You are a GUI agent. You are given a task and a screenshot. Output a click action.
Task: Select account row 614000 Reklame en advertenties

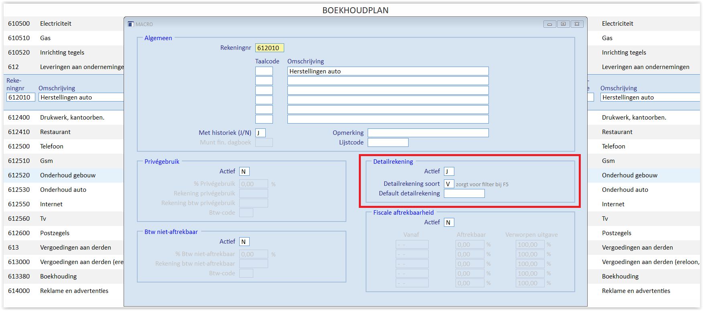pos(64,291)
